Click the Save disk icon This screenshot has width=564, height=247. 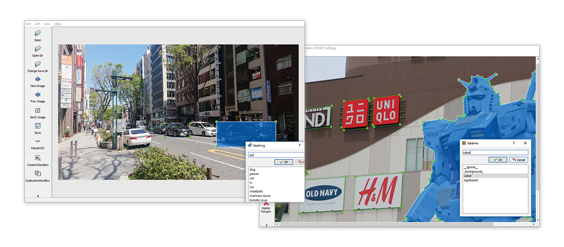coord(38,126)
